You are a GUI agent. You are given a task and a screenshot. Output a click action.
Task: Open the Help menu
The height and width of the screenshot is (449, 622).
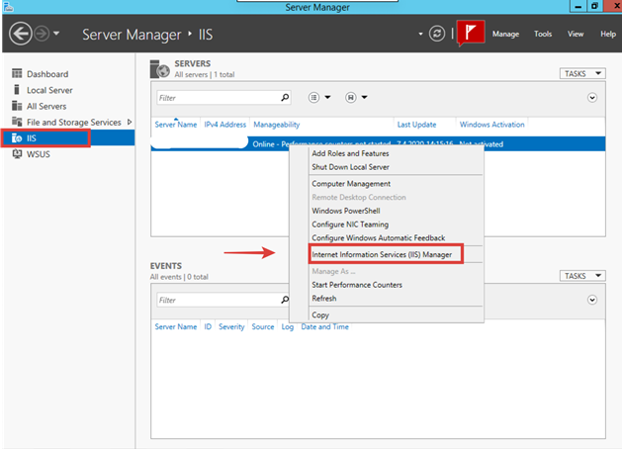(x=608, y=34)
